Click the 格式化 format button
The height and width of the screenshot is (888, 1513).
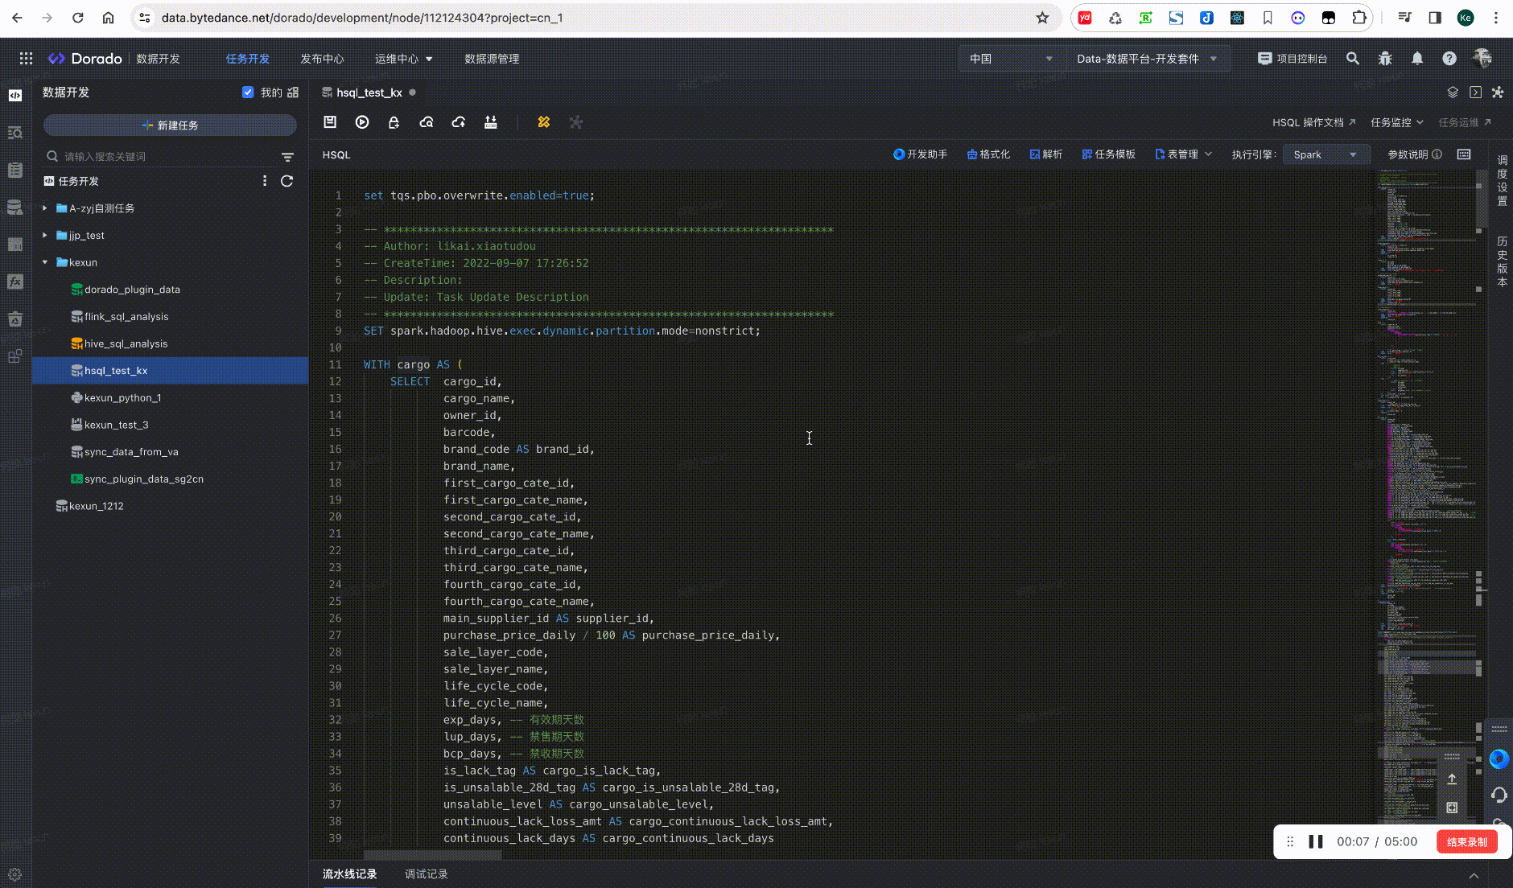click(x=988, y=154)
